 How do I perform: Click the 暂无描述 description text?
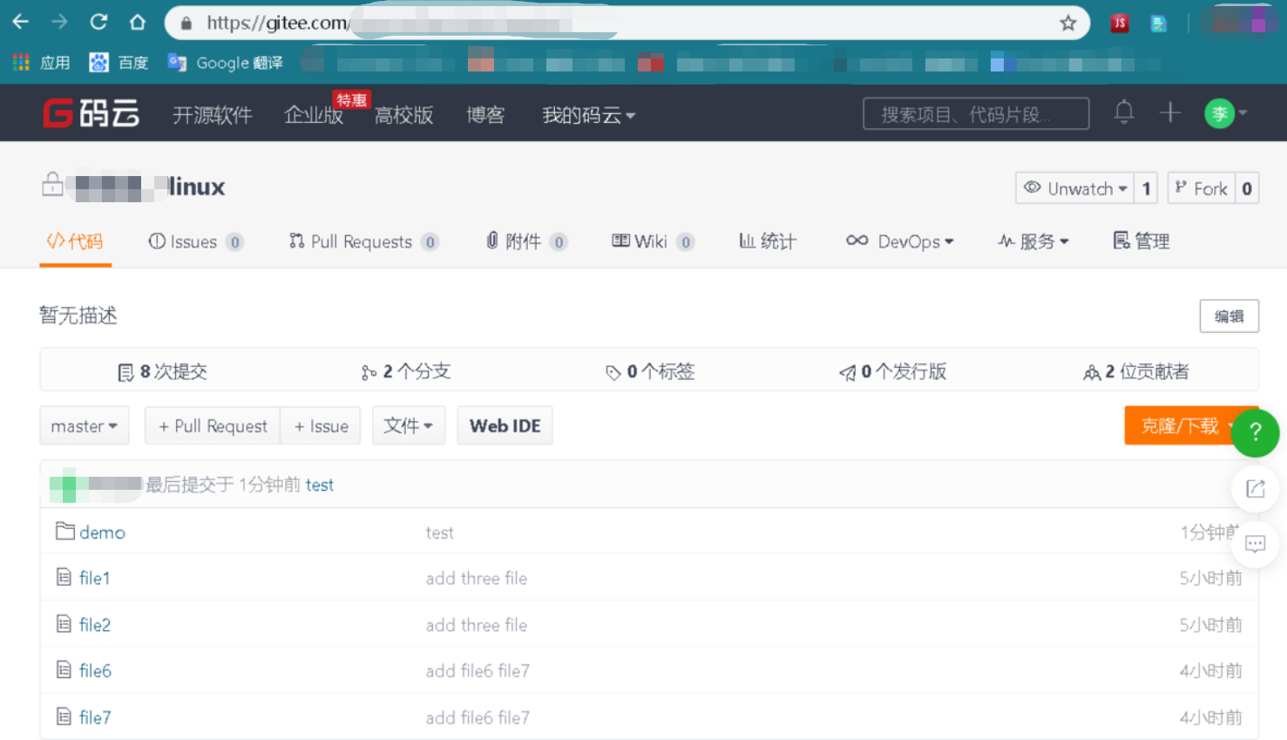click(78, 316)
